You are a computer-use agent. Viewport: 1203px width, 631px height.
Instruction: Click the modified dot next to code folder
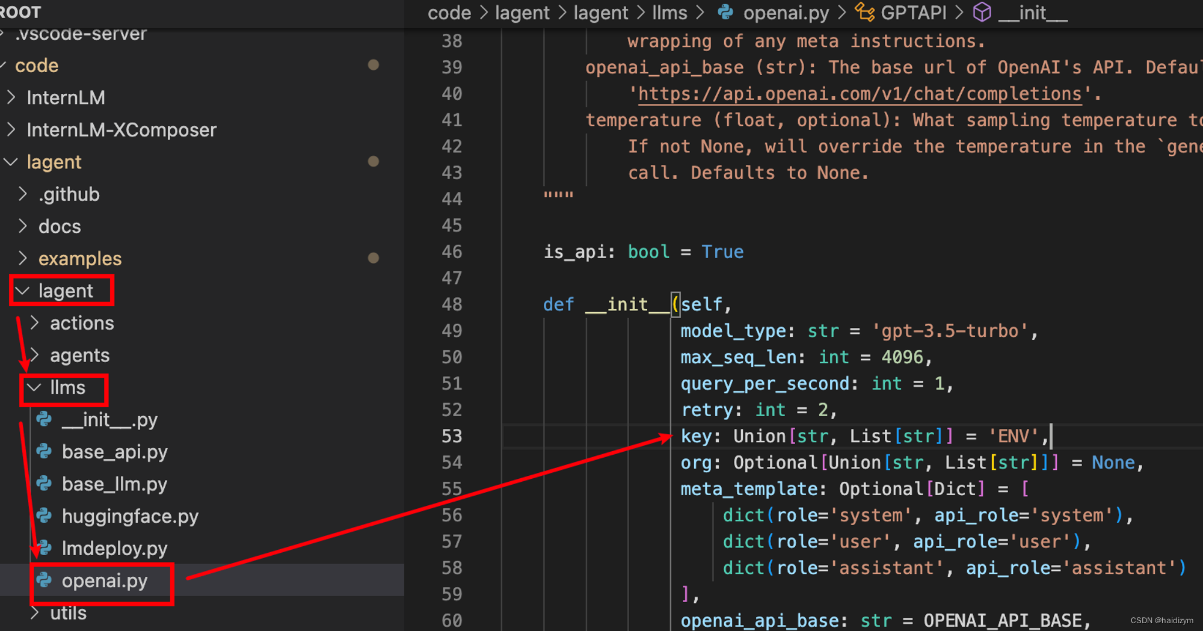click(x=374, y=65)
